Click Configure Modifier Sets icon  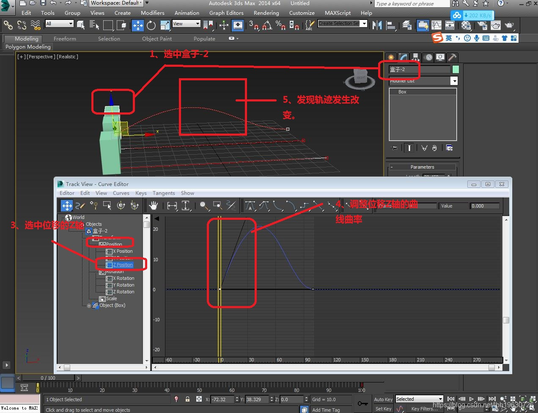pyautogui.click(x=449, y=148)
